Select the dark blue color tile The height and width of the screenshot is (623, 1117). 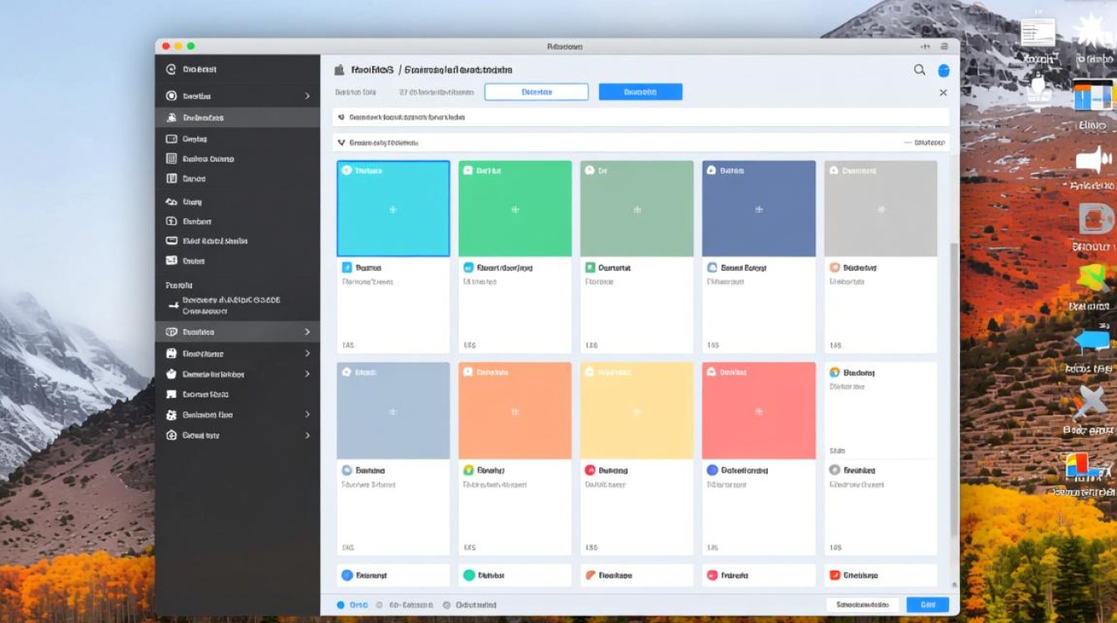[x=759, y=209]
